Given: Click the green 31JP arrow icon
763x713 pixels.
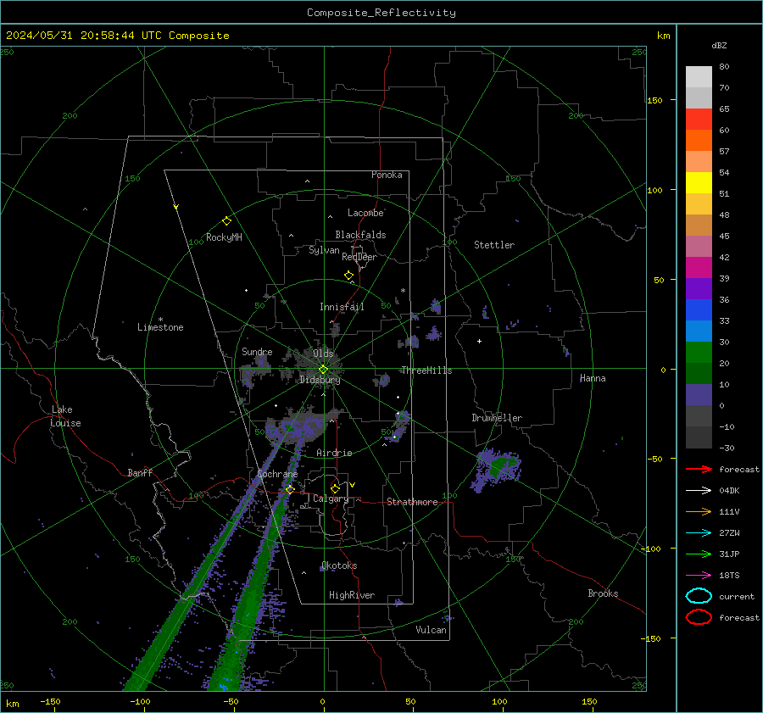Looking at the screenshot, I should pyautogui.click(x=699, y=554).
